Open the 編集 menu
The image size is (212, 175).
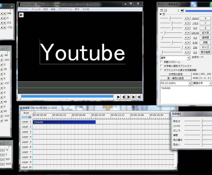coord(53,9)
